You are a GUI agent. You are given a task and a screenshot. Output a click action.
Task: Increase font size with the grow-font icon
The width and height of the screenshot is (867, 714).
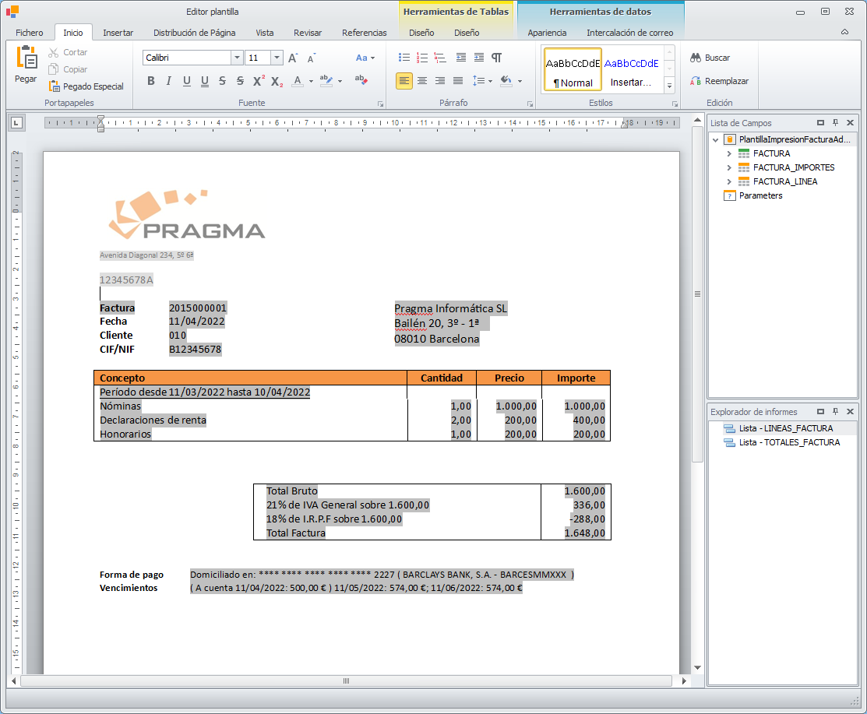click(x=293, y=58)
